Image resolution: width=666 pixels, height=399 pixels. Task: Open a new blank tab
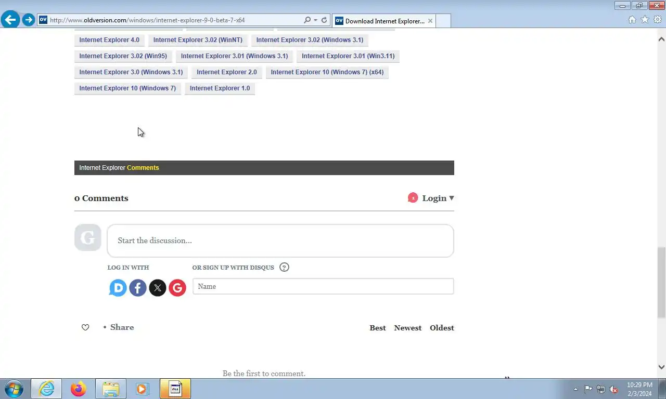point(443,21)
